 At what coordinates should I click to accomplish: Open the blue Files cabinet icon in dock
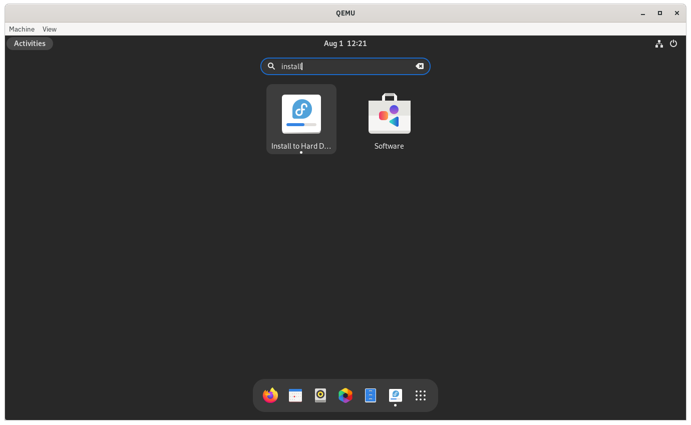pos(371,395)
